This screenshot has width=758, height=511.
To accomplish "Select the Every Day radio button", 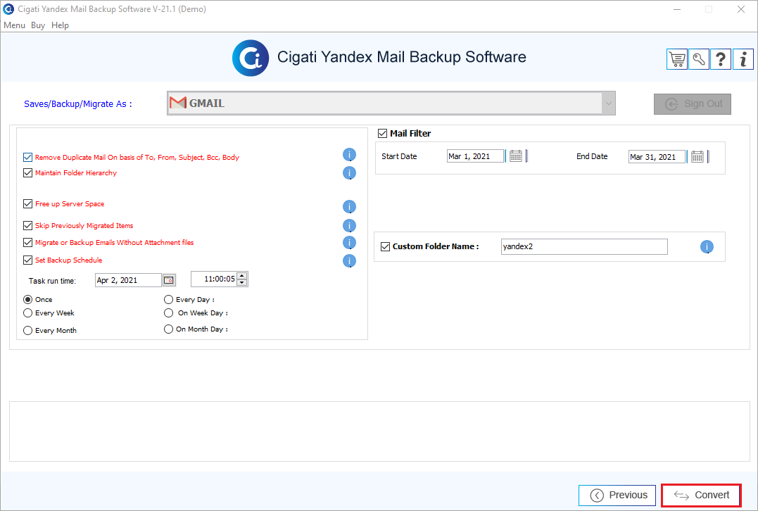I will pyautogui.click(x=168, y=299).
